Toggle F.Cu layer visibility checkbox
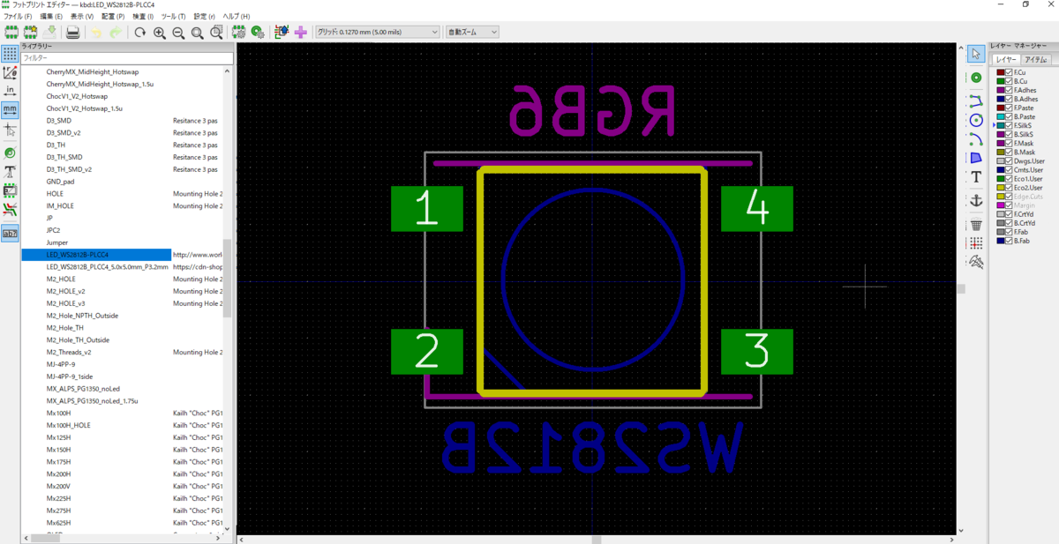Screen dimensions: 1059x544 click(x=1009, y=72)
